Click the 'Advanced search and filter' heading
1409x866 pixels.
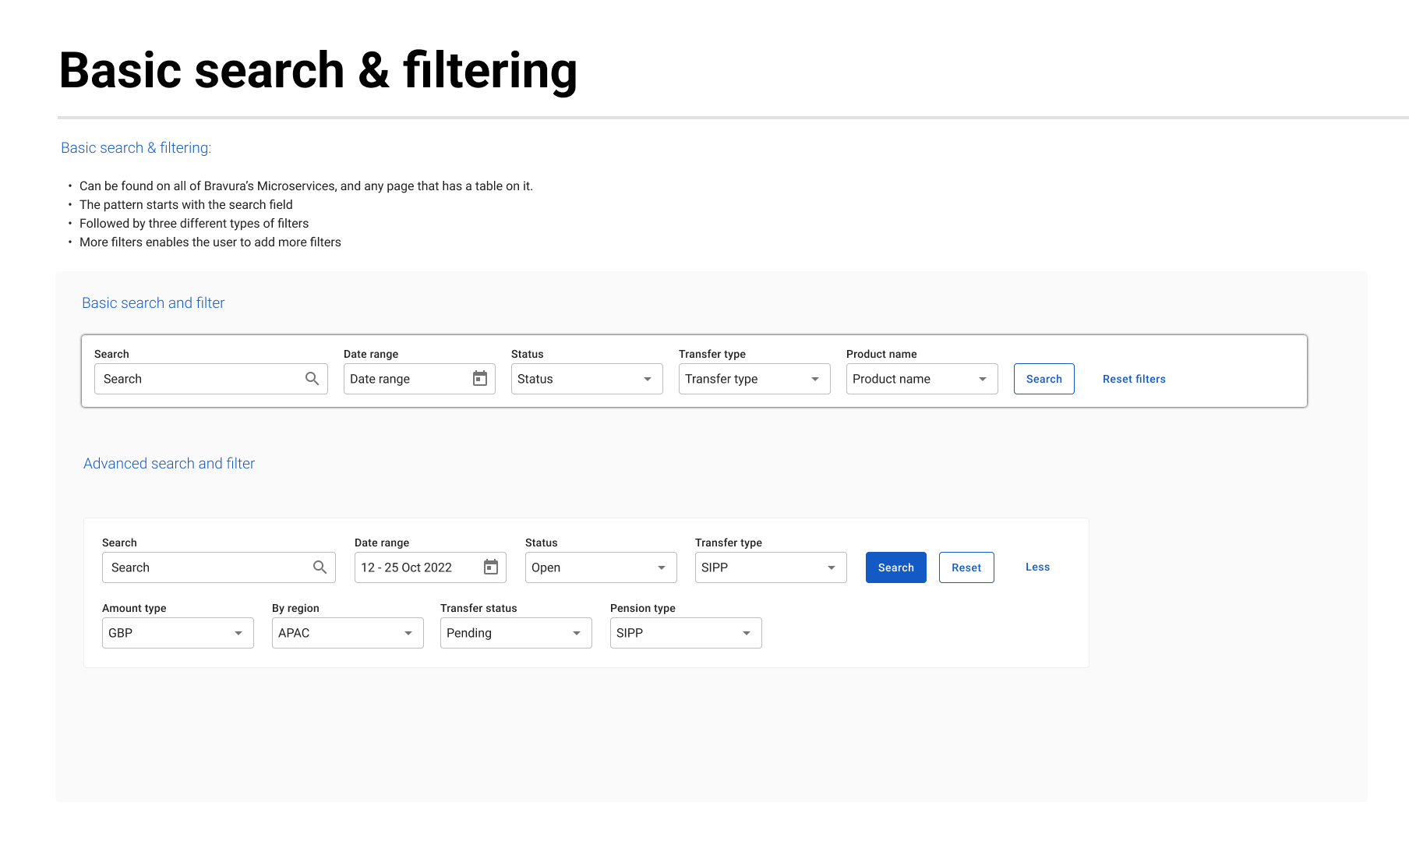point(169,464)
